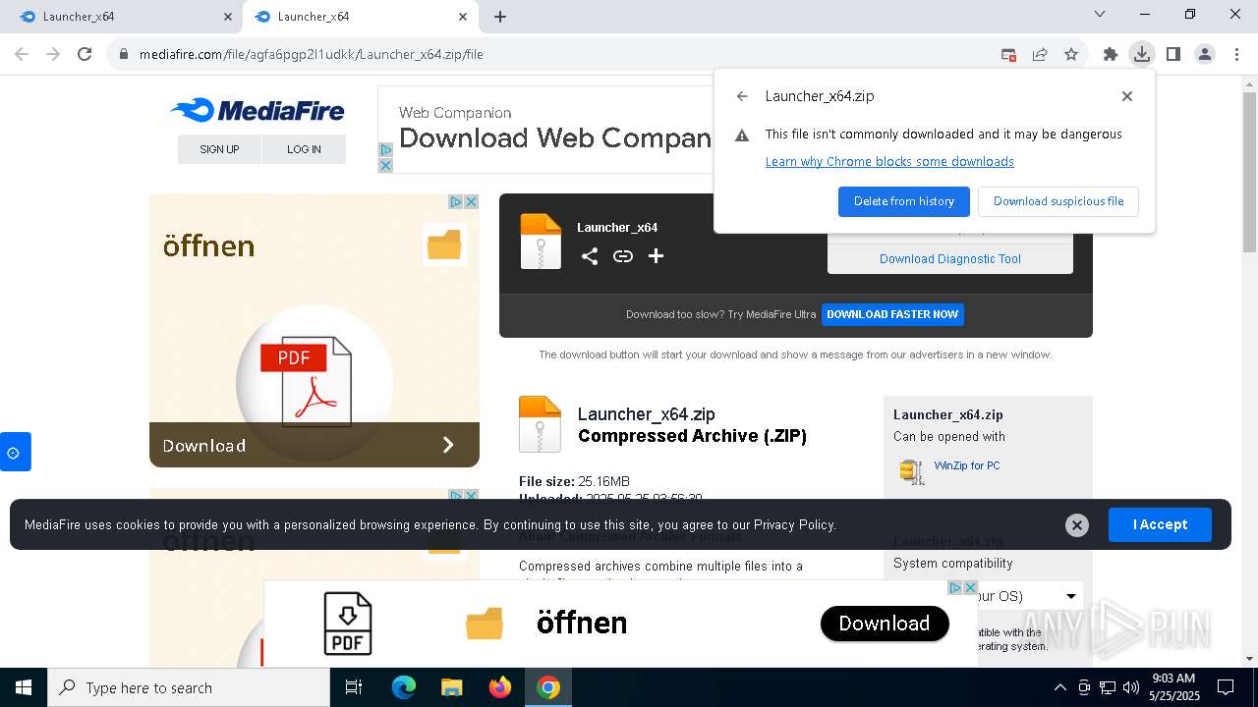Click the LOG IN button

click(x=304, y=149)
